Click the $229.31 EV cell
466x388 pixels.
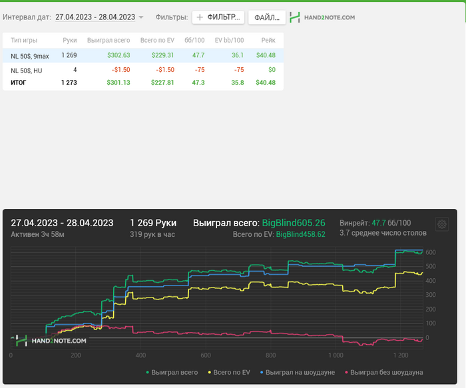pyautogui.click(x=163, y=55)
